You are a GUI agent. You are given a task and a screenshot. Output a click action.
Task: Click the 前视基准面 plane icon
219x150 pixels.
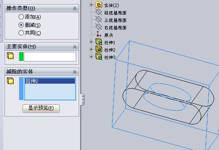point(99,12)
